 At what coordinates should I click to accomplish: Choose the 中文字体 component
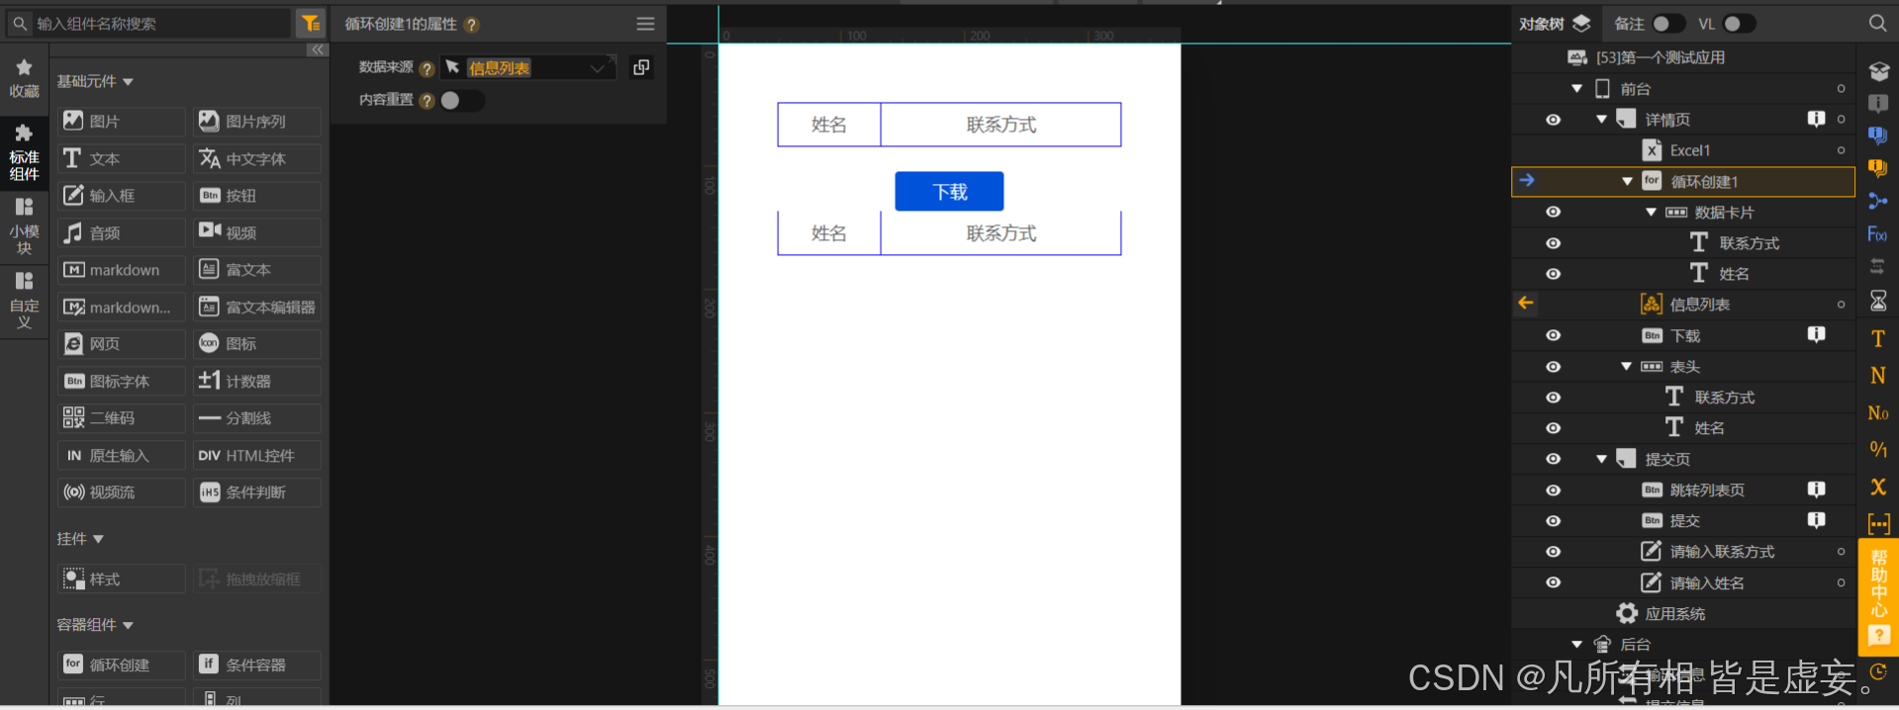coord(257,158)
